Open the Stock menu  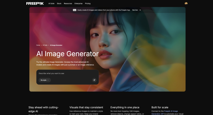click(59, 4)
